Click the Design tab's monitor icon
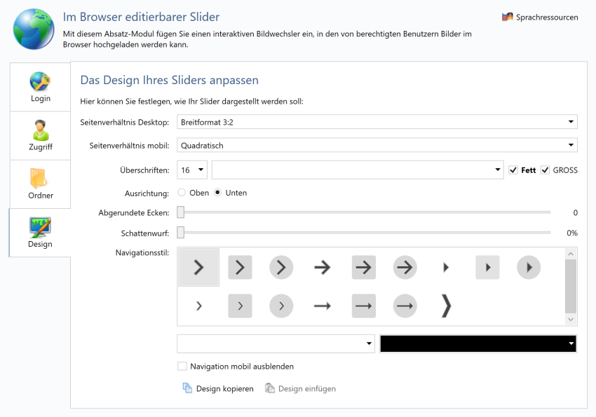 click(40, 226)
